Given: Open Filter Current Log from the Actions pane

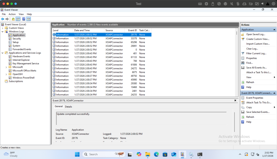Looking at the screenshot, I should click(x=256, y=53).
